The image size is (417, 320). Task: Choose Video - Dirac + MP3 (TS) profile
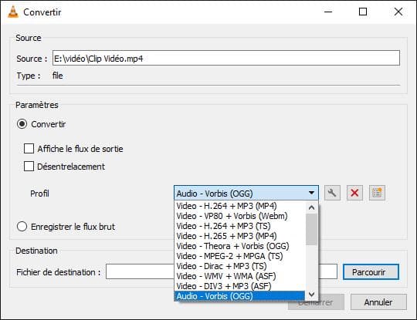point(239,266)
